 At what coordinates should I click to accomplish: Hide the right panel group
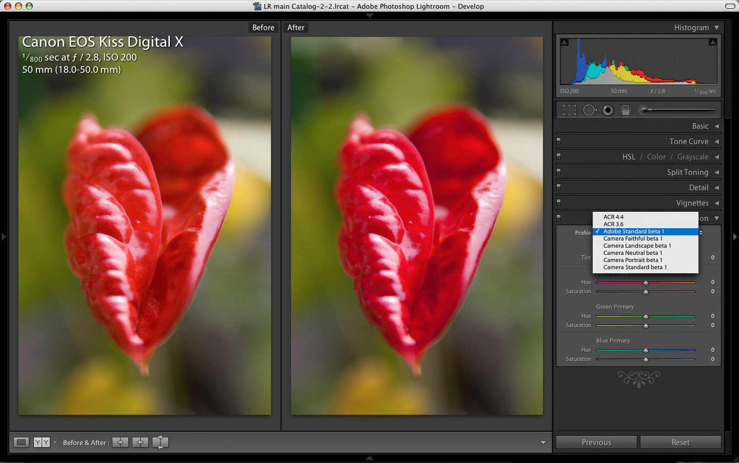coord(735,236)
